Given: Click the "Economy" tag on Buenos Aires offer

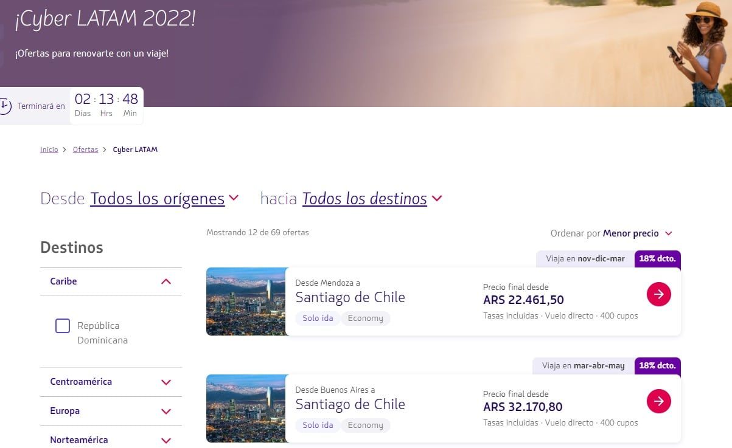Looking at the screenshot, I should (x=366, y=425).
